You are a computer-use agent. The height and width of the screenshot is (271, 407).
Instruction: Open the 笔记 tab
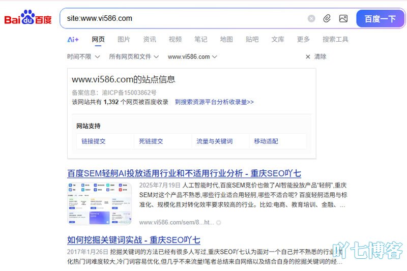point(201,40)
